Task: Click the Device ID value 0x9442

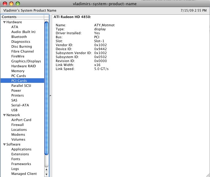Action: [x=101, y=49]
